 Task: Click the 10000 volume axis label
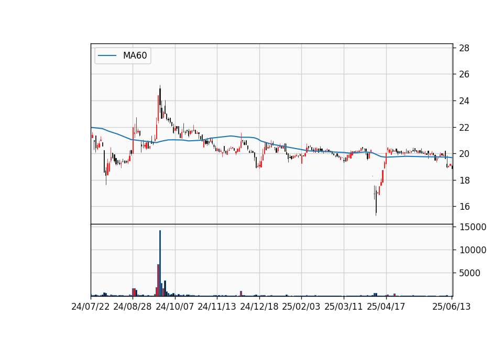click(x=473, y=250)
